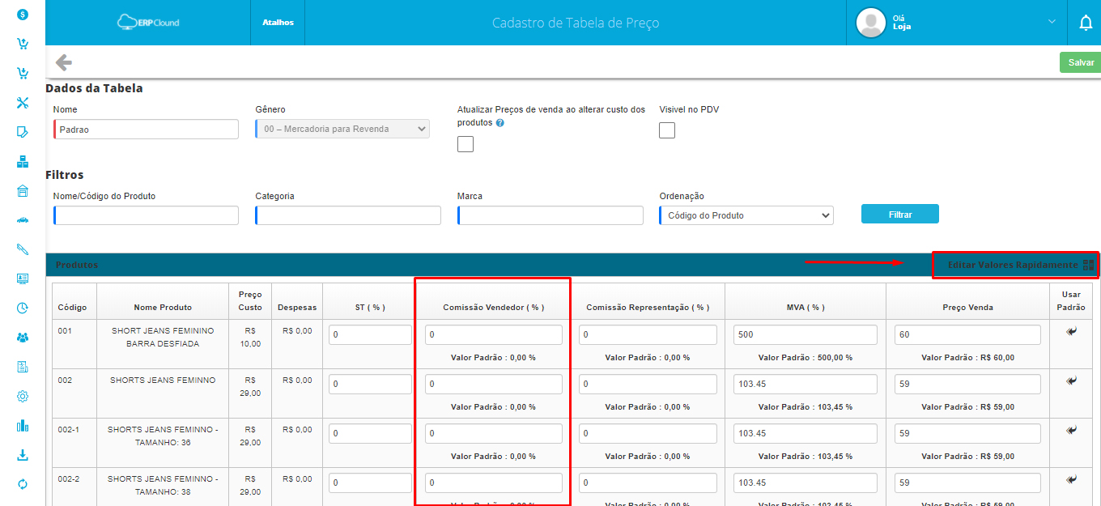1101x506 pixels.
Task: Click Comissão Representação field for product 001
Action: tap(648, 335)
